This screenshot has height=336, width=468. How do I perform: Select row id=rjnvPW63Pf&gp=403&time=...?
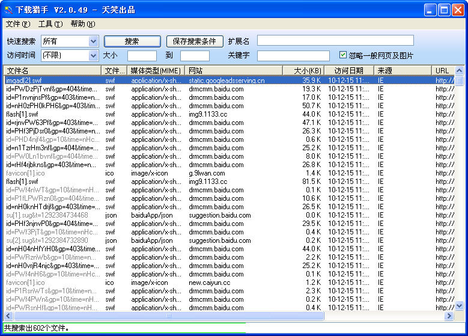click(229, 123)
